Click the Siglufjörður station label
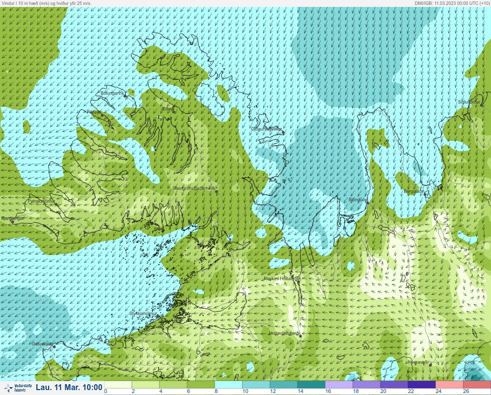This screenshot has height=395, width=491. 469,102
